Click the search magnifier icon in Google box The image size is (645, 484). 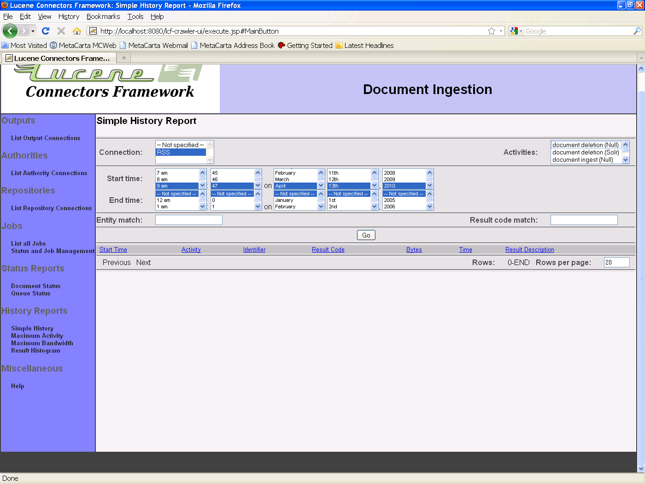point(637,31)
